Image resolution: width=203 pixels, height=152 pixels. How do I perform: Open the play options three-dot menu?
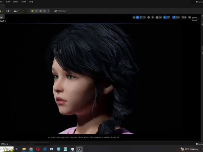coord(48,11)
